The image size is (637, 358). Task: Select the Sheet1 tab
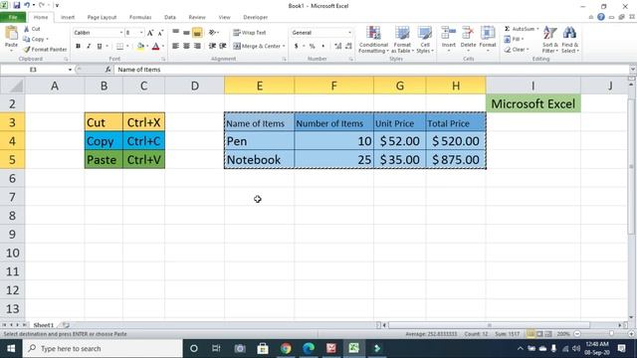click(x=43, y=325)
